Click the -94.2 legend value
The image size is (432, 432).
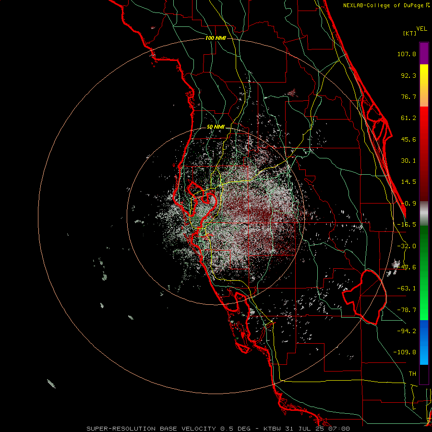point(407,331)
